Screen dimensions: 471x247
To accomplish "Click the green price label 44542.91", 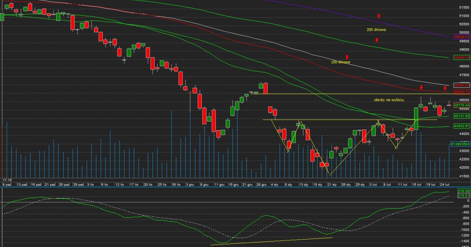I will [x=462, y=126].
